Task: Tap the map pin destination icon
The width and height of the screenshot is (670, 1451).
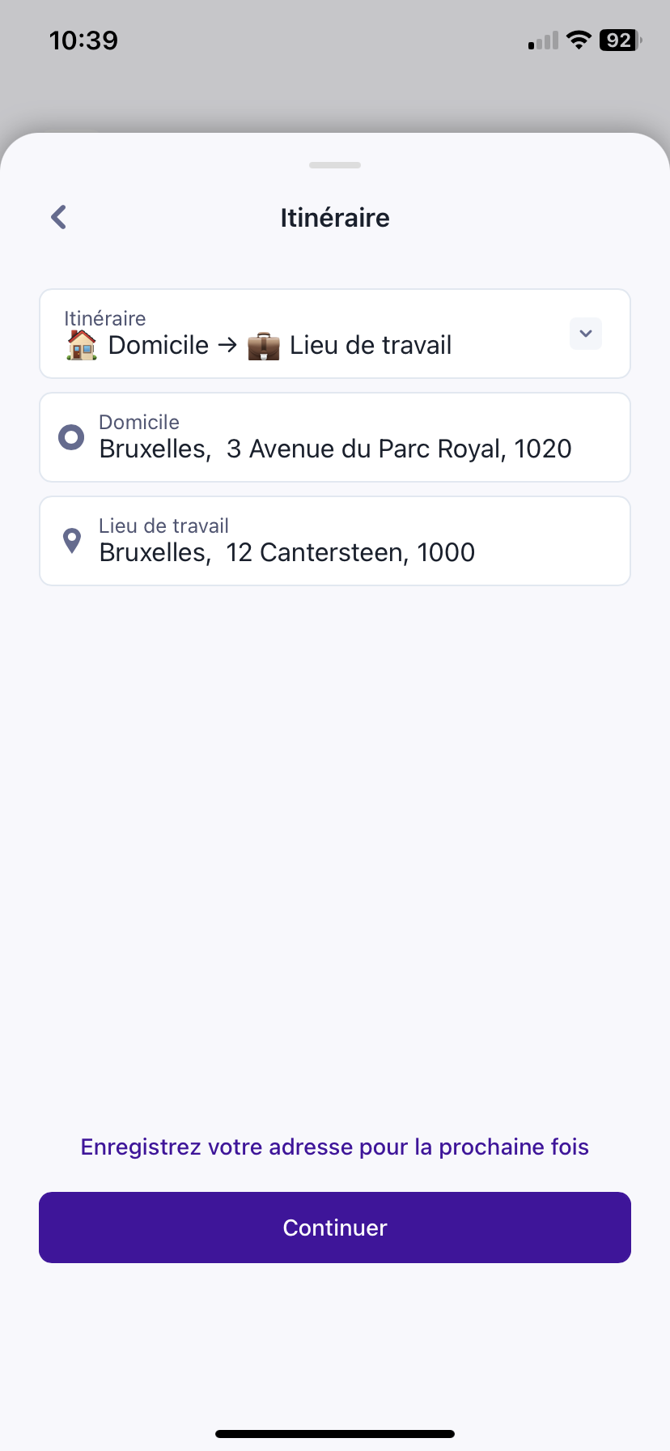Action: pyautogui.click(x=72, y=540)
